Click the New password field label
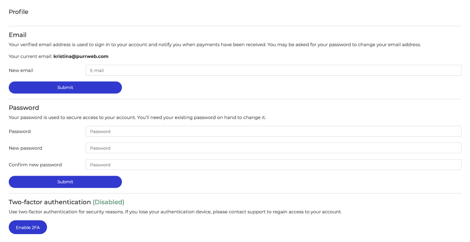 coord(25,148)
